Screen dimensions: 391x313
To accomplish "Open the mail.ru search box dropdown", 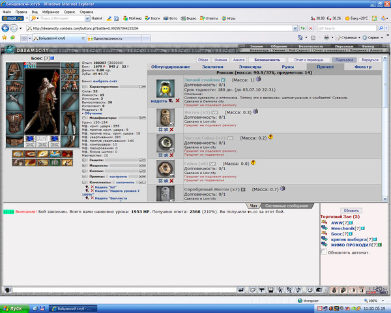I will 87,18.
